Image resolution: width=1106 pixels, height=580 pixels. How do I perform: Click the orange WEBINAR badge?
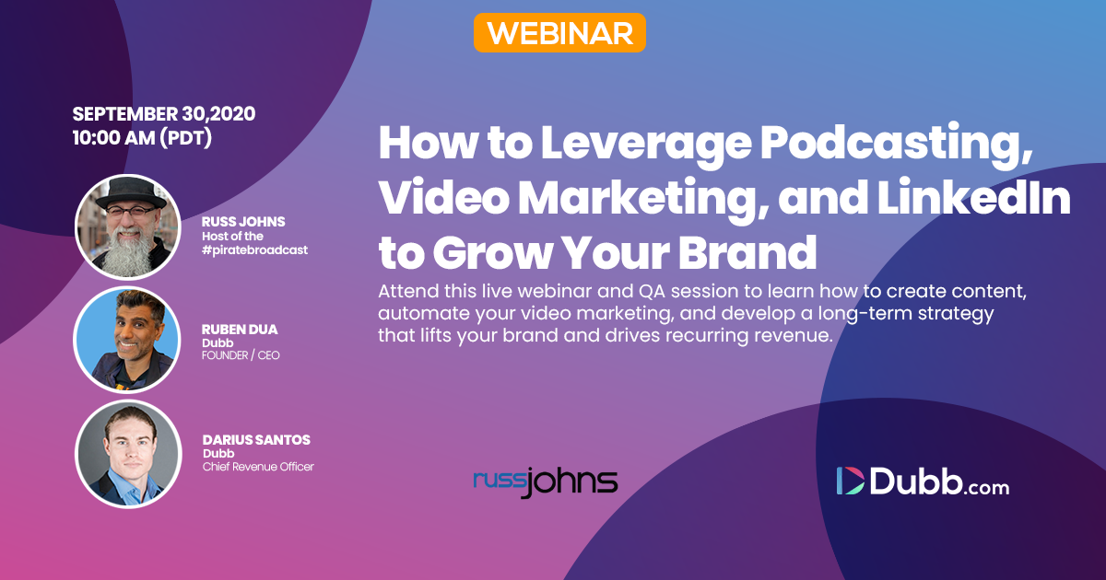559,33
